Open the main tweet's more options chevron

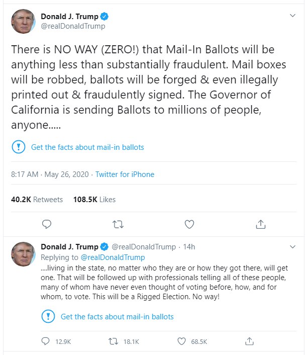(x=293, y=16)
